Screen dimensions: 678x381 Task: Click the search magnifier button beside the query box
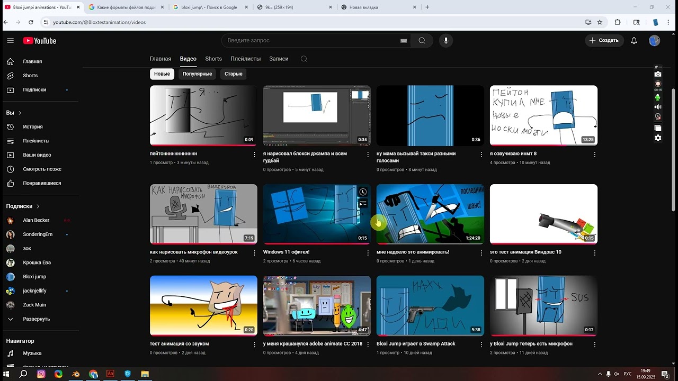point(422,41)
